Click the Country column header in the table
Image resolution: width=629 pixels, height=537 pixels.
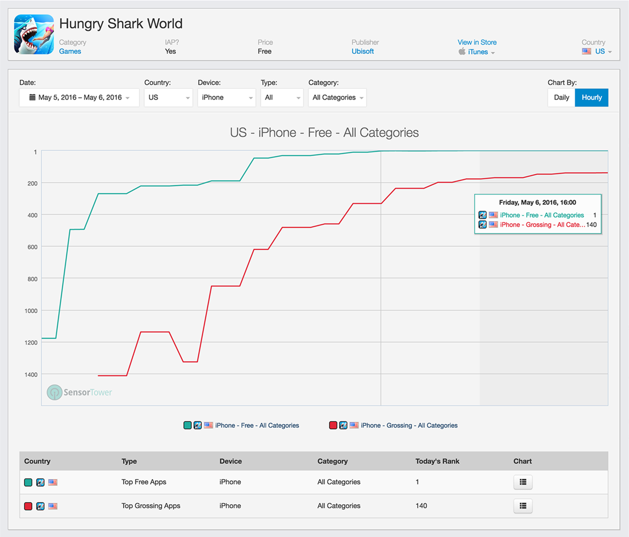point(37,461)
